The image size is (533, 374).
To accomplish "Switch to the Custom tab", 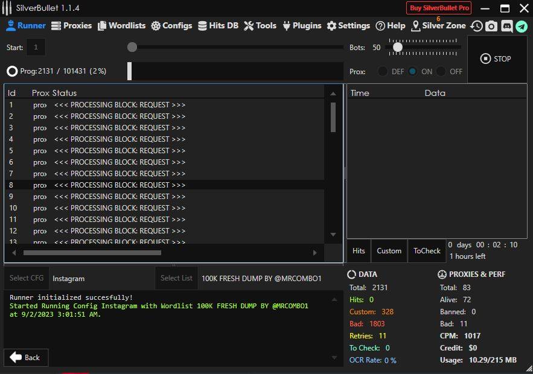I will click(x=389, y=251).
